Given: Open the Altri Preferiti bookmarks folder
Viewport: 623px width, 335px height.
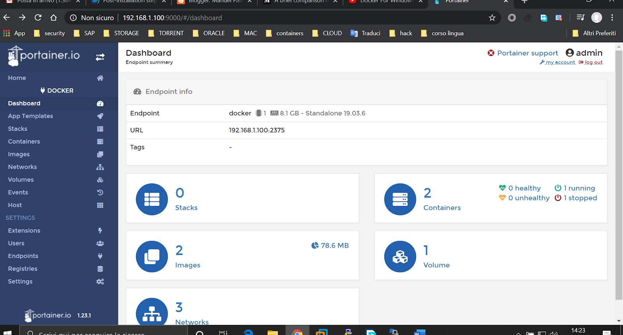Looking at the screenshot, I should click(594, 33).
